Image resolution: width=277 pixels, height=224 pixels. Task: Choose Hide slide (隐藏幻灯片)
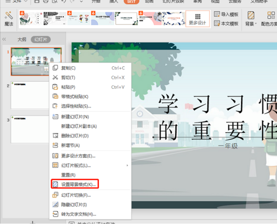(x=90, y=204)
